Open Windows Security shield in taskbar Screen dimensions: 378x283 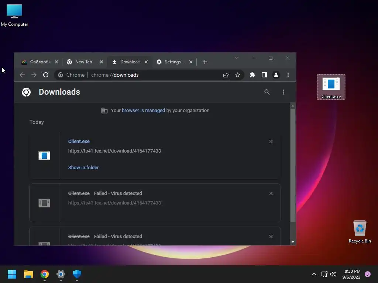[x=77, y=274]
